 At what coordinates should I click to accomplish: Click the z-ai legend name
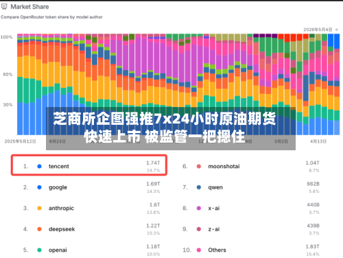(x=214, y=229)
